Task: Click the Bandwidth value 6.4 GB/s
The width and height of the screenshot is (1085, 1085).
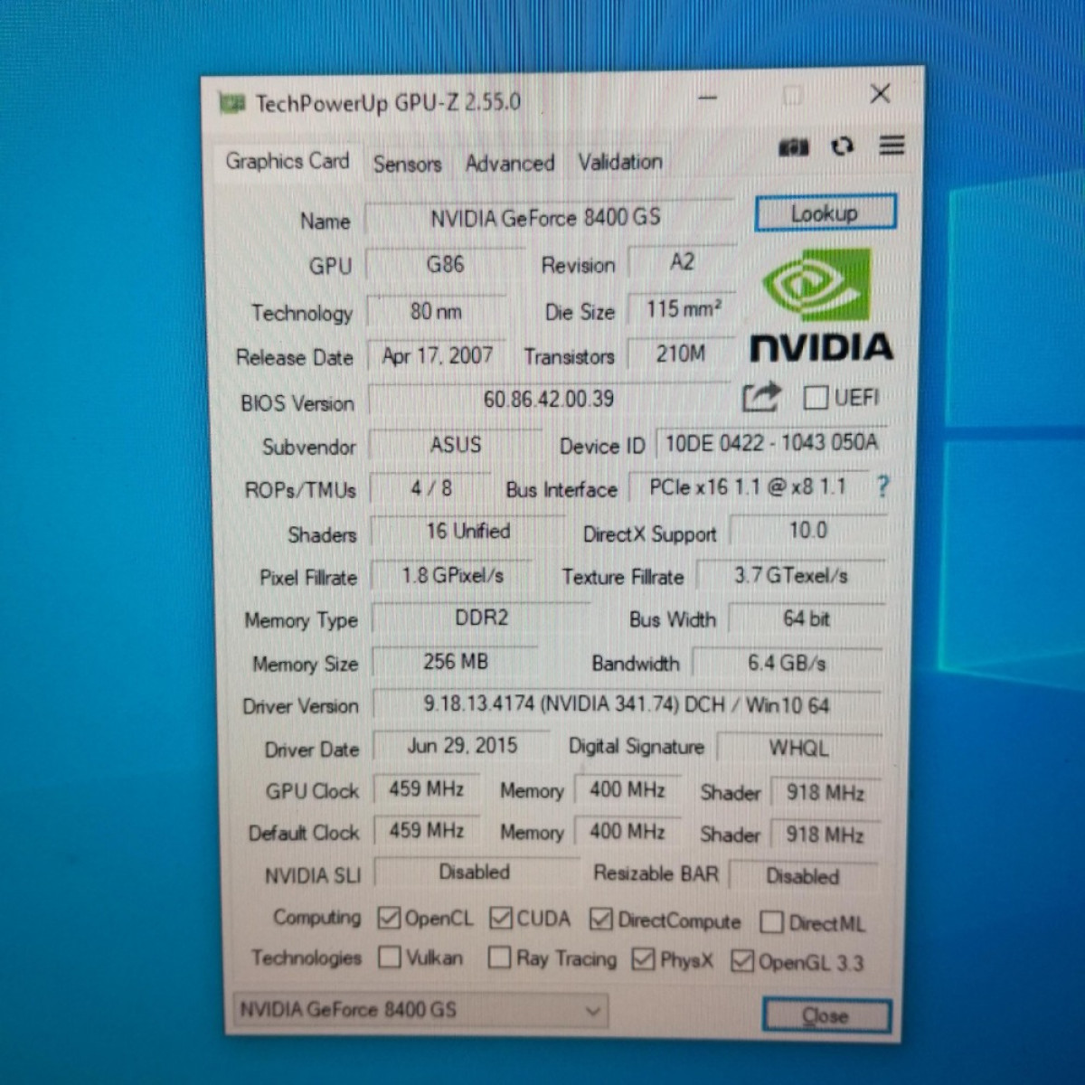Action: pos(787,664)
